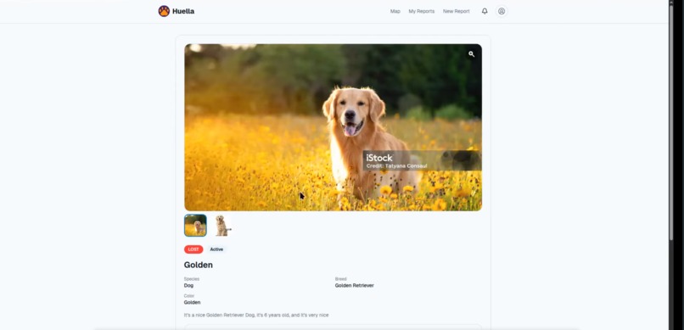Click the "Color" field label
684x330 pixels.
(x=189, y=296)
